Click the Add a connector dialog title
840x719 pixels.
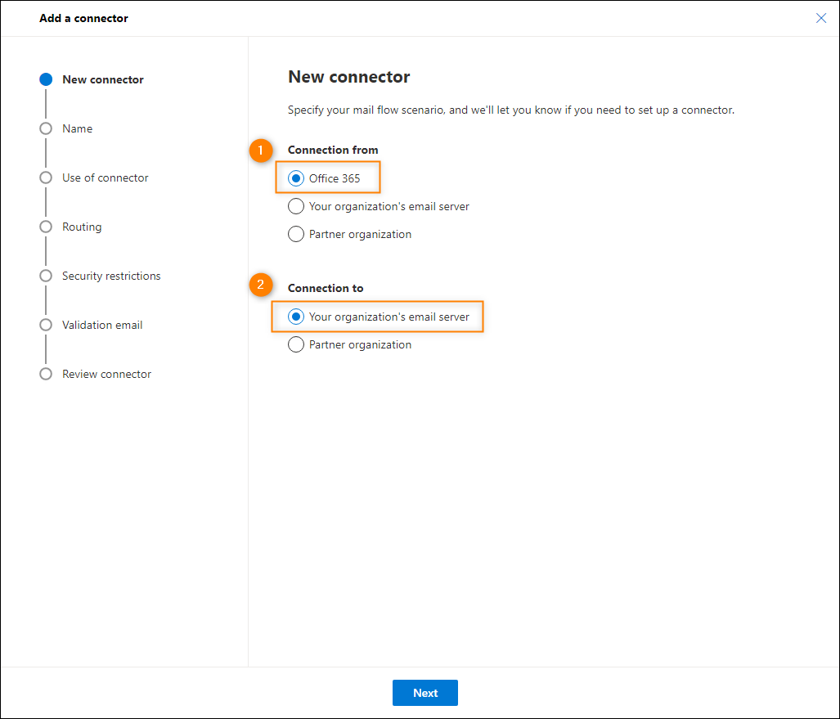click(x=83, y=18)
